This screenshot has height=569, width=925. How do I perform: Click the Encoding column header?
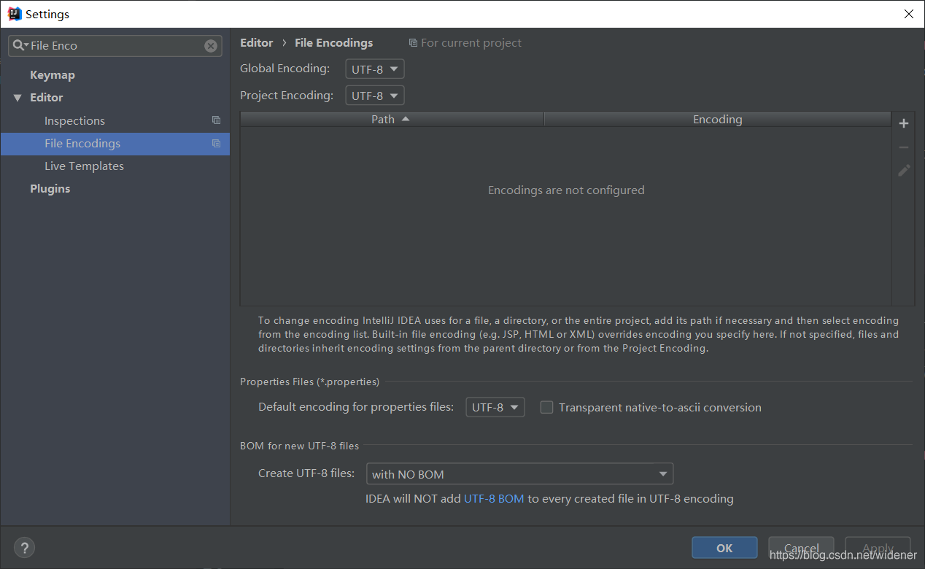(718, 119)
